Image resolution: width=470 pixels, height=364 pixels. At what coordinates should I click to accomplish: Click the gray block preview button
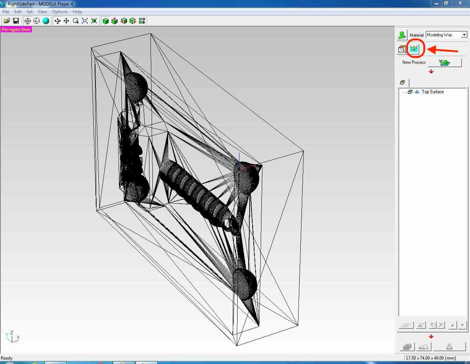coord(407,346)
